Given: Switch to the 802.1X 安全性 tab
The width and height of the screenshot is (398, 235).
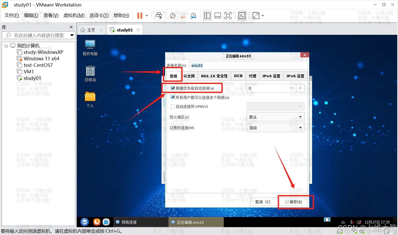Looking at the screenshot, I should click(x=214, y=76).
